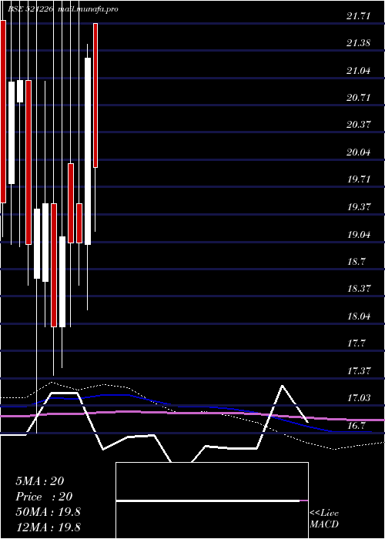The height and width of the screenshot is (539, 385).
Task: Click the 17.03 price axis label
Action: (x=359, y=398)
